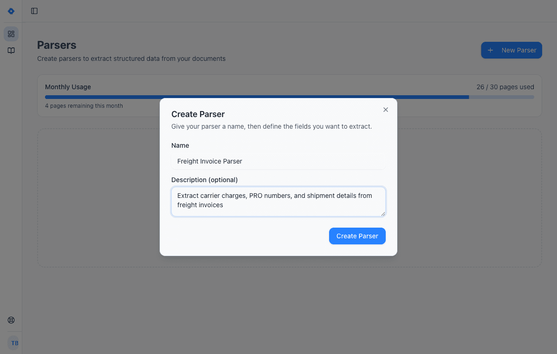Click the 4 pages remaining text
The height and width of the screenshot is (354, 557).
pos(84,105)
